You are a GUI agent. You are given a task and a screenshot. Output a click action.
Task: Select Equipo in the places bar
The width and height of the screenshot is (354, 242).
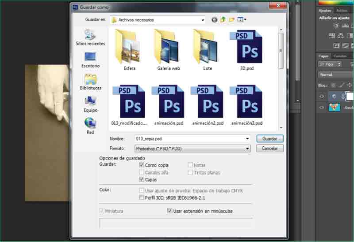point(90,104)
